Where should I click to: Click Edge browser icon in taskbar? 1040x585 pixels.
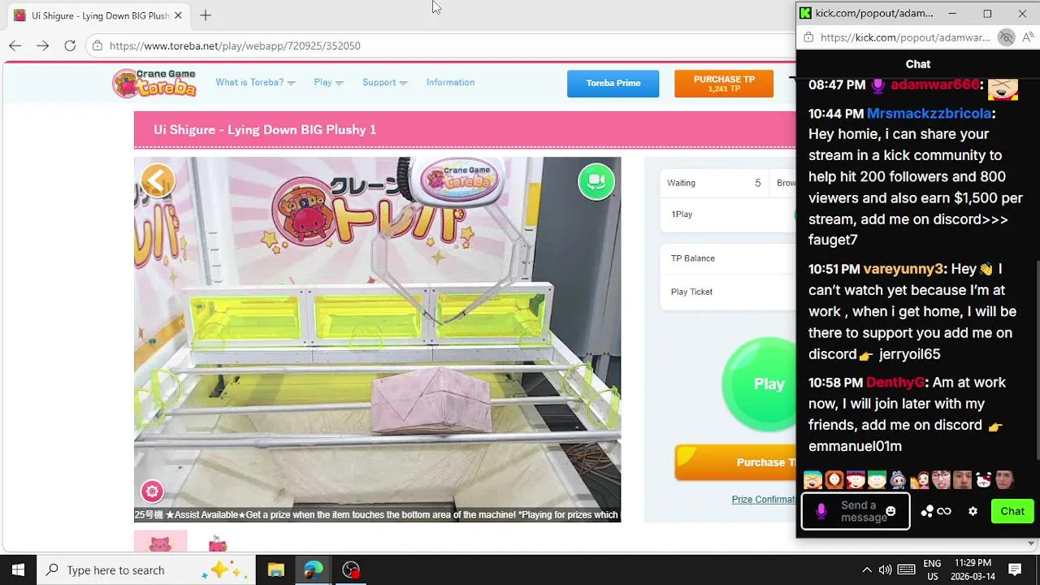(x=313, y=570)
